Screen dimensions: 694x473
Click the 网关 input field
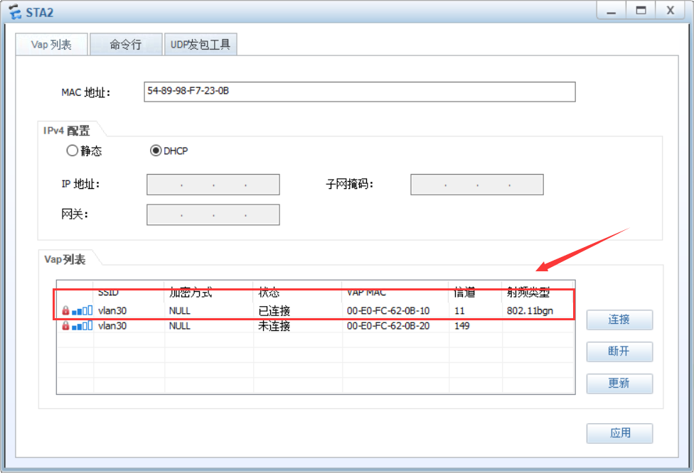pyautogui.click(x=213, y=214)
